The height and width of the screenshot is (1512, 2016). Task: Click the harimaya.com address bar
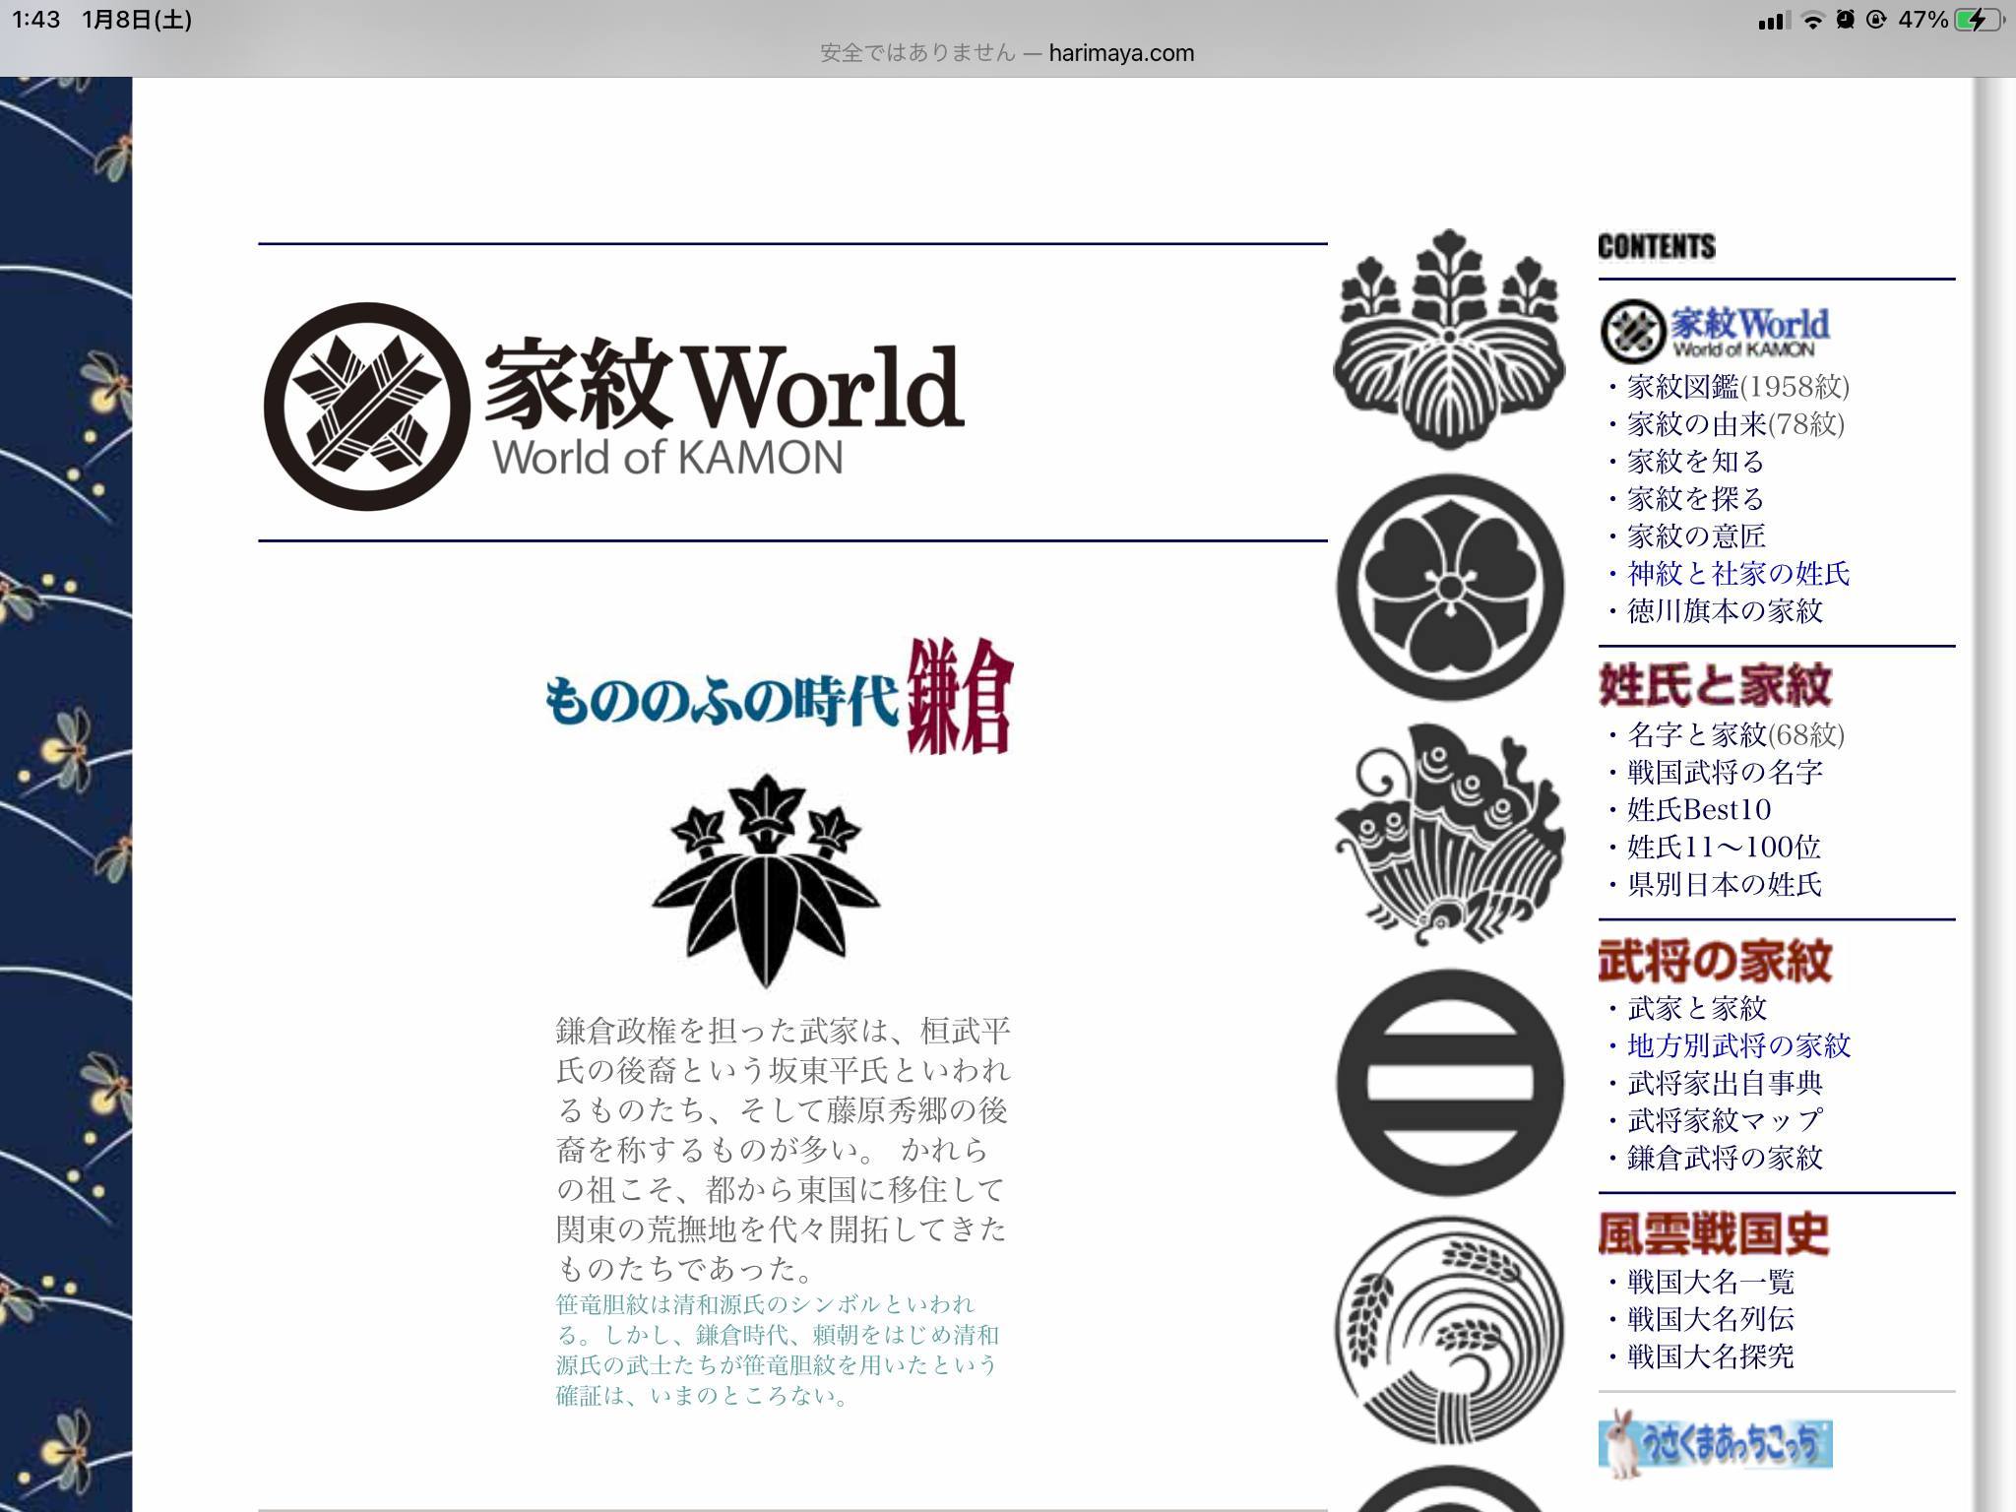tap(1007, 53)
